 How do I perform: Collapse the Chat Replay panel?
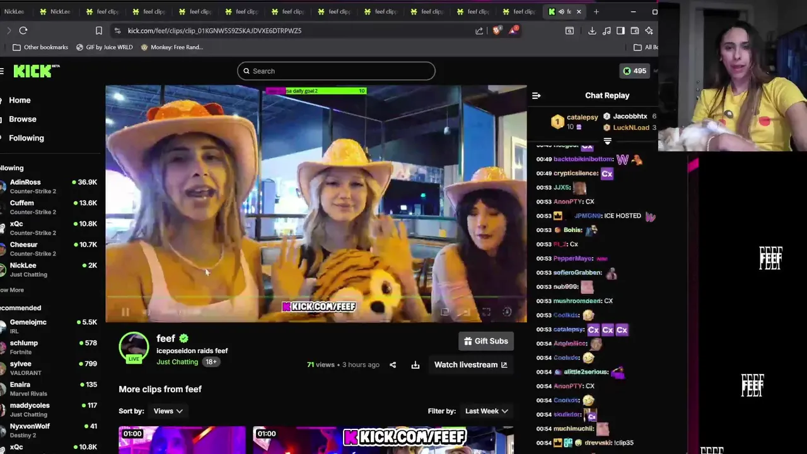tap(537, 96)
